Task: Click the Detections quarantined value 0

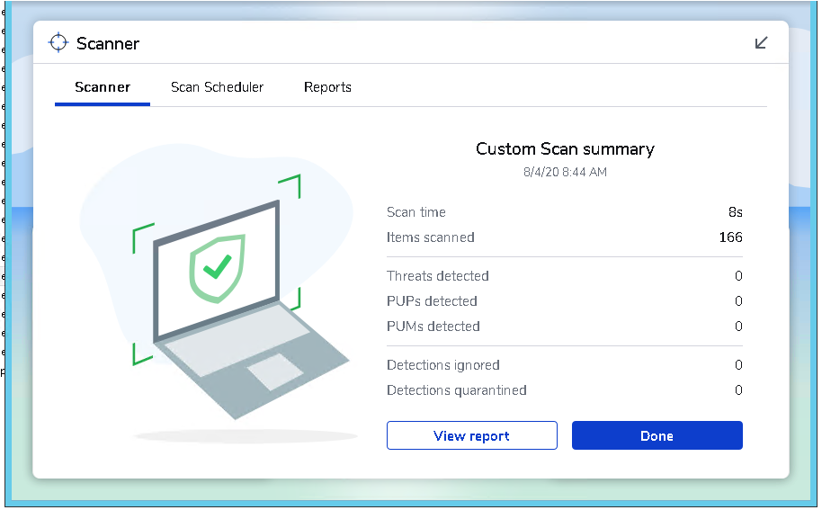Action: coord(738,390)
